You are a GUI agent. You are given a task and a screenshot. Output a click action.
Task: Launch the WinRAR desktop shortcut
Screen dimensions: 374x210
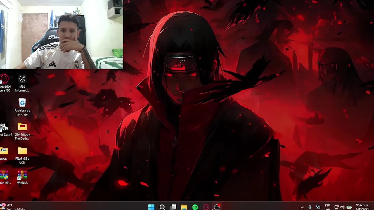22,177
